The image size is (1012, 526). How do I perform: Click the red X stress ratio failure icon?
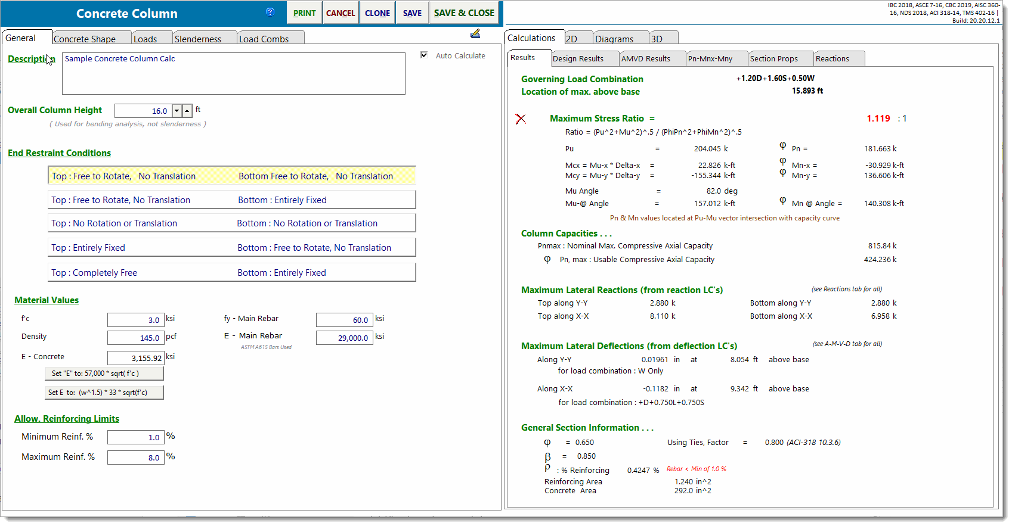click(521, 119)
